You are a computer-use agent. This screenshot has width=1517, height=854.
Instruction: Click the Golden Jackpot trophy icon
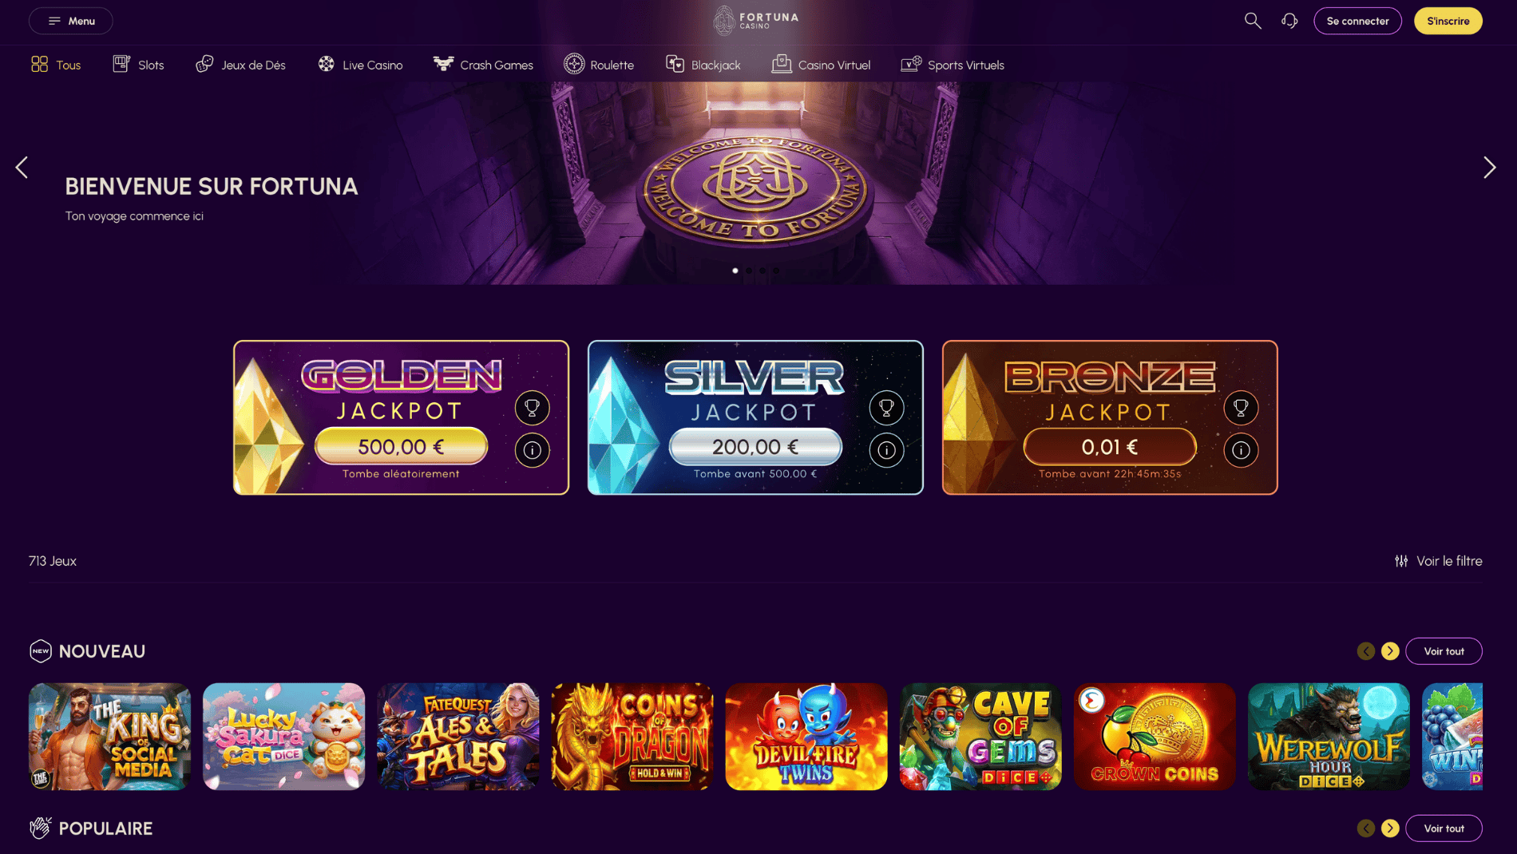(532, 408)
